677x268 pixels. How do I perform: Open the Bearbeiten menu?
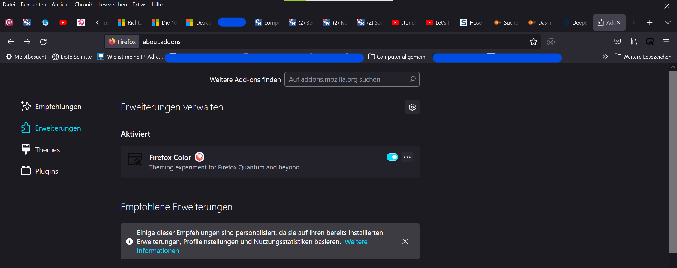tap(33, 4)
